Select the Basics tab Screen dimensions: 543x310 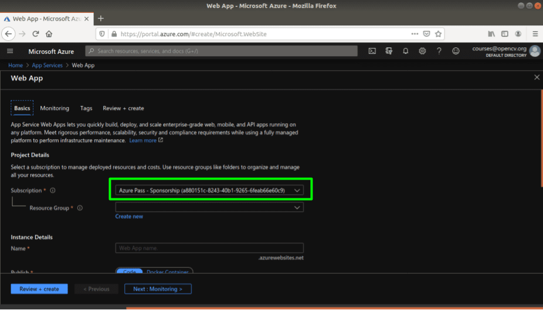click(22, 108)
